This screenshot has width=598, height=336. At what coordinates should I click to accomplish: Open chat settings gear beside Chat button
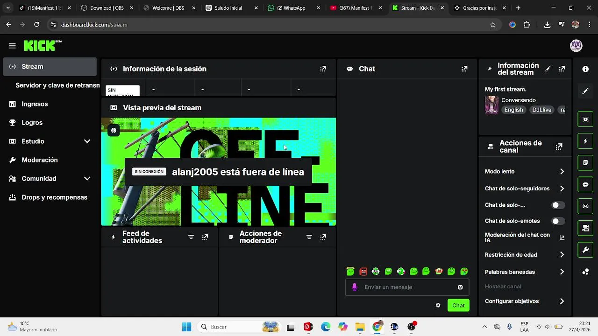point(438,305)
